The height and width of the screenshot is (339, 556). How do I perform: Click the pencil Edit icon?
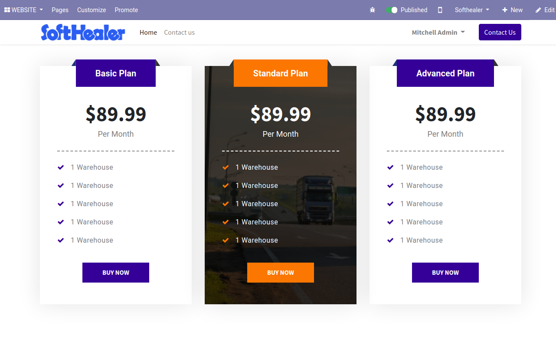click(x=538, y=10)
